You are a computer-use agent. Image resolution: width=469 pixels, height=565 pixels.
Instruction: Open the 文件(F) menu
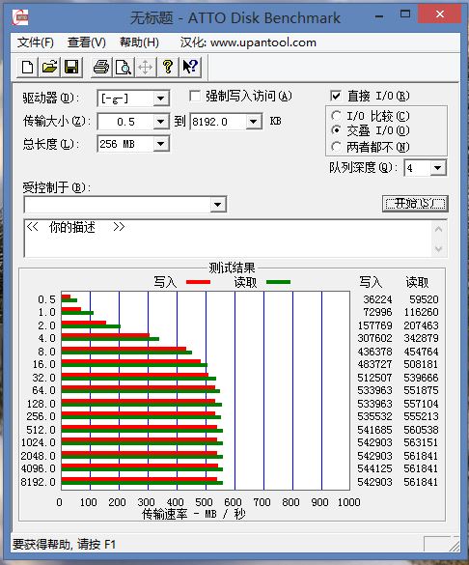tap(35, 42)
